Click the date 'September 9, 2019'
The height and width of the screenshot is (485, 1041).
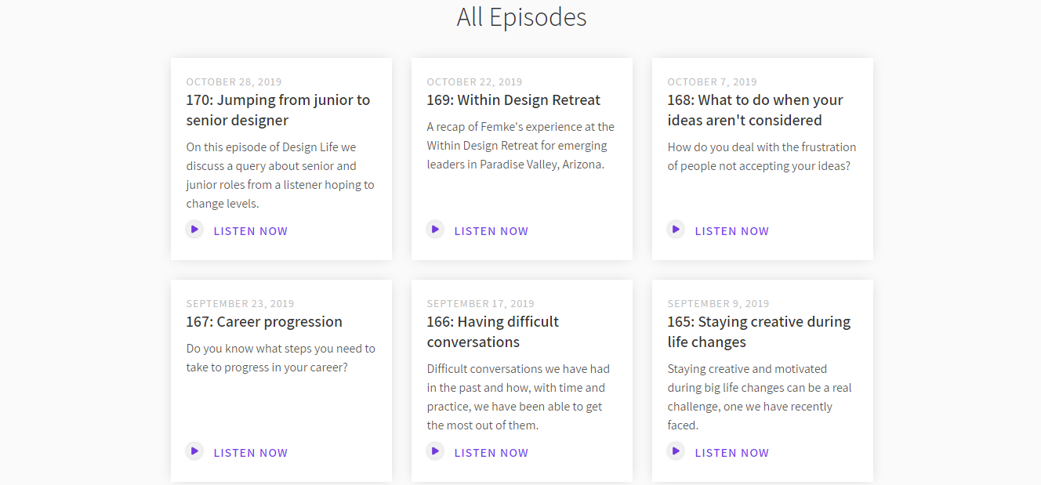(x=719, y=303)
